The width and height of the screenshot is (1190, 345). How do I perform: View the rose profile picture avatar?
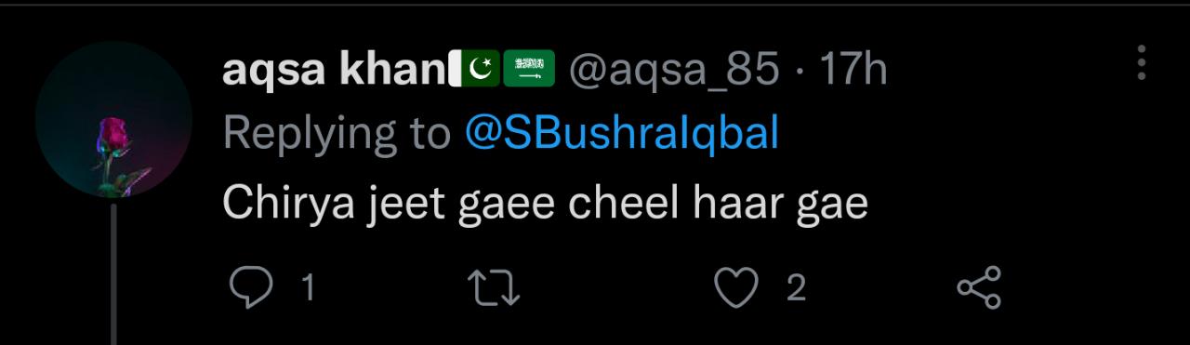(113, 120)
